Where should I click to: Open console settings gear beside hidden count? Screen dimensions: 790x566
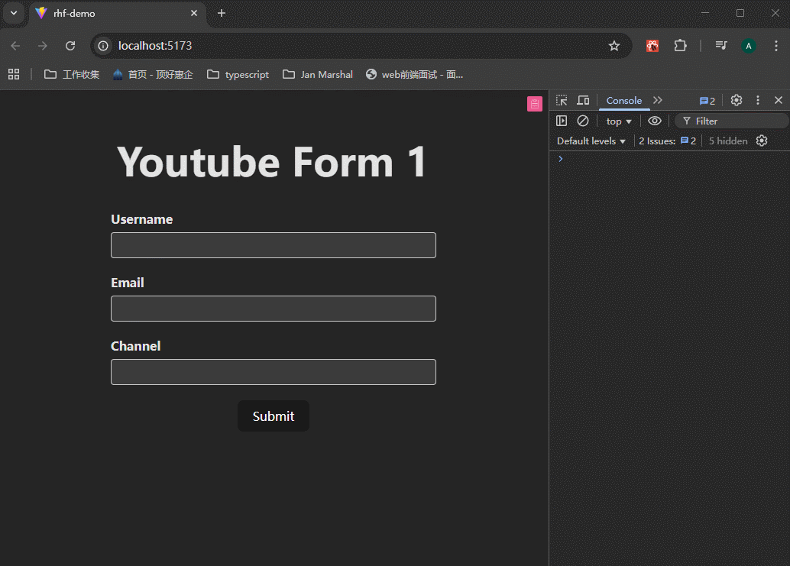762,141
